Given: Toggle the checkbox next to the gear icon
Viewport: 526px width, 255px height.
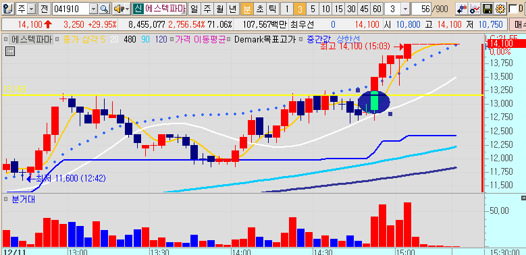Looking at the screenshot, I should click(x=512, y=9).
